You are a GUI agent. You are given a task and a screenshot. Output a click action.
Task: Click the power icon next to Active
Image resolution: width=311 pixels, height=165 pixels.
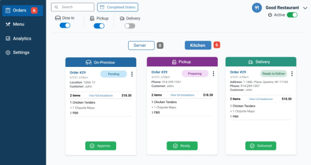(270, 15)
